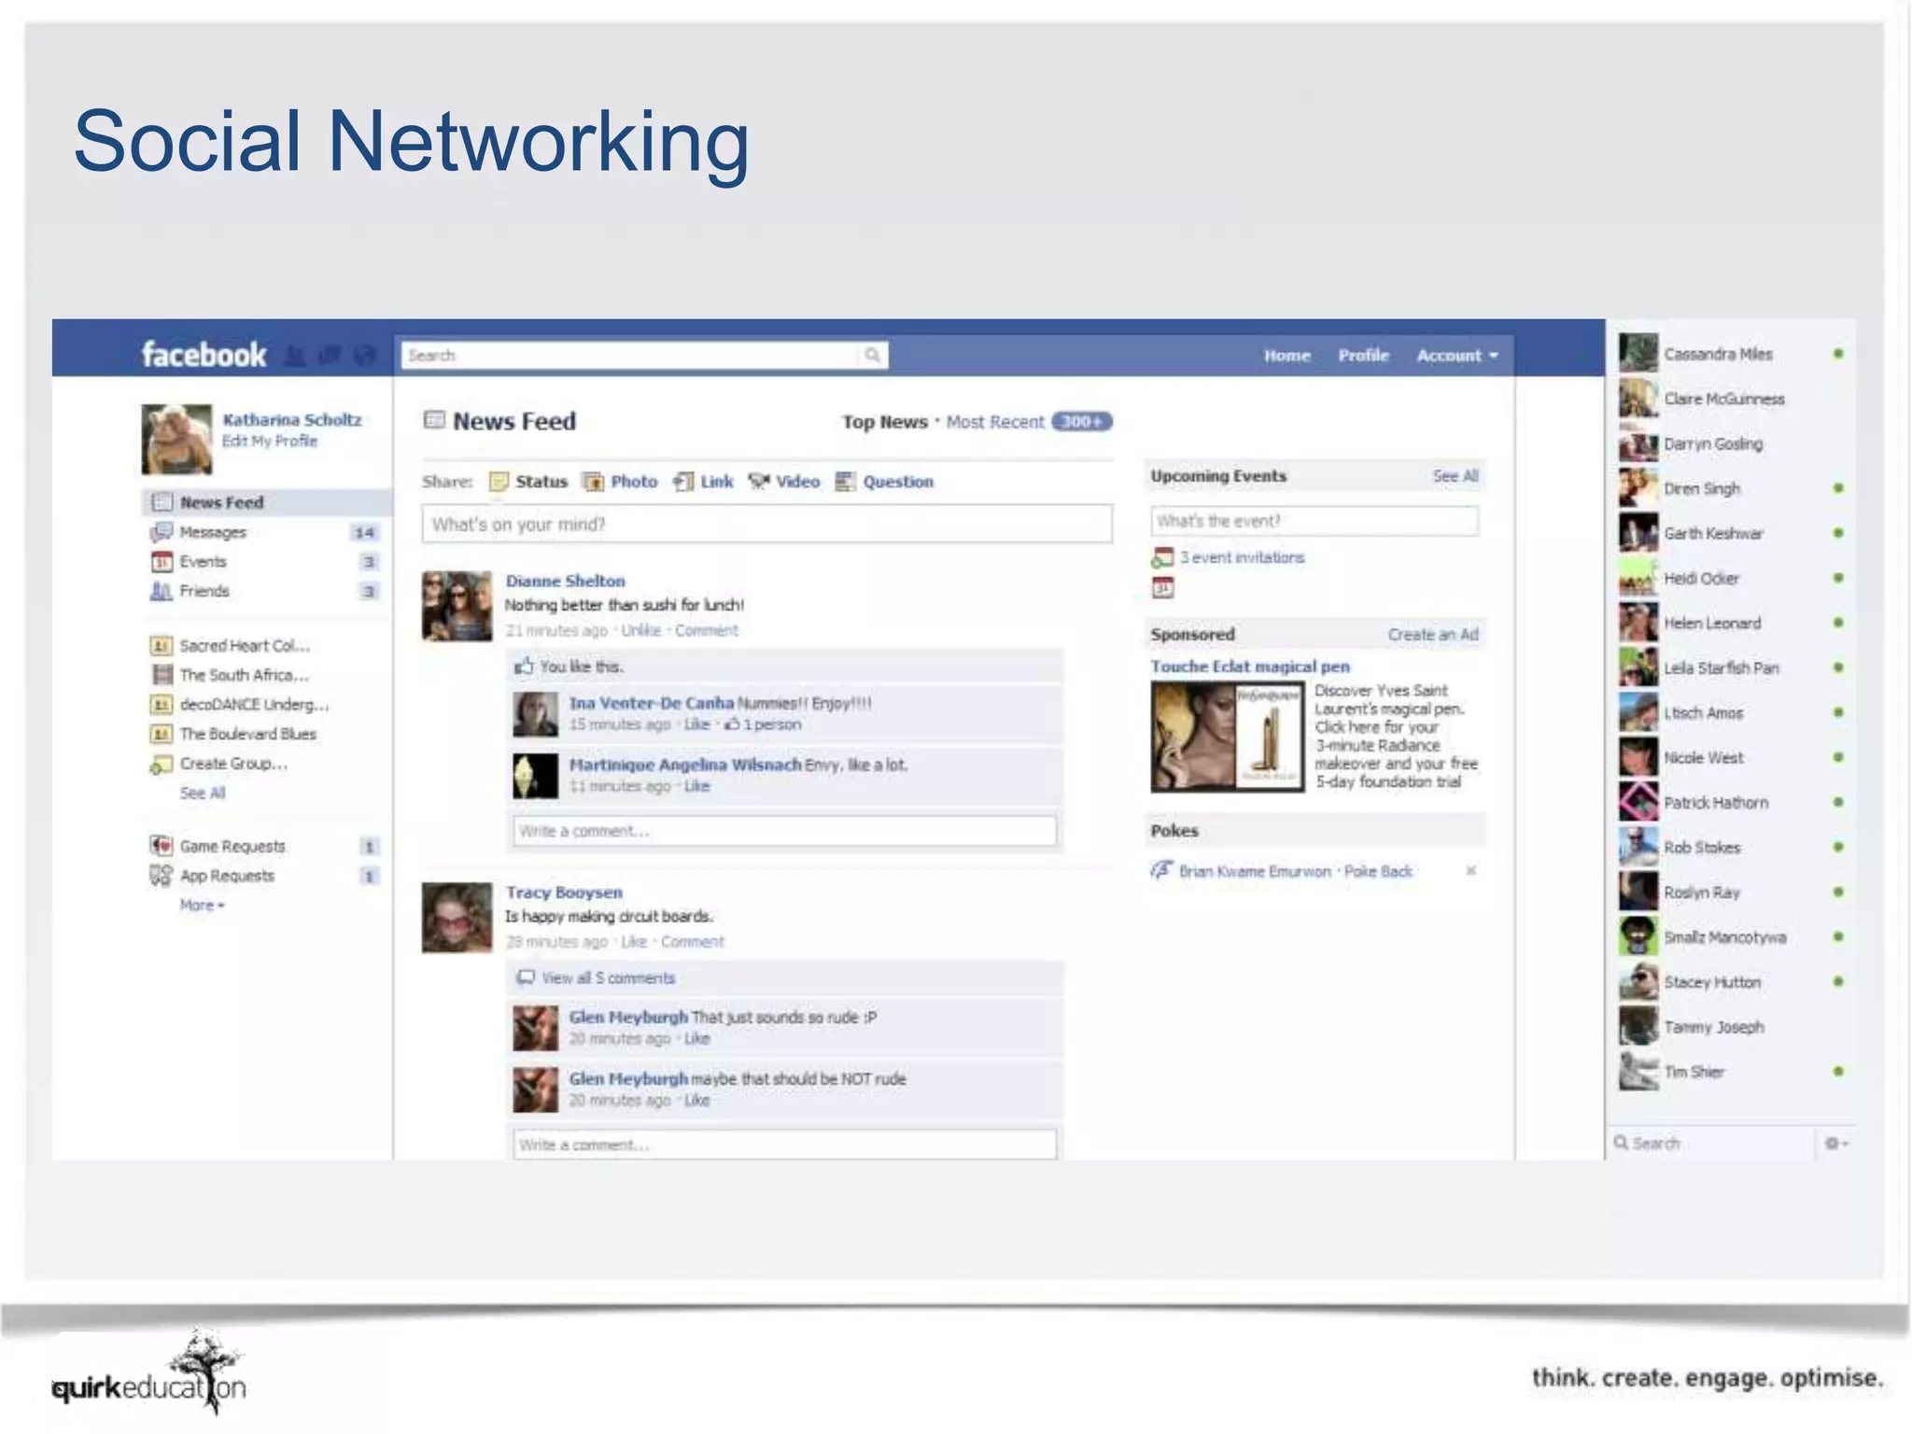Image resolution: width=1912 pixels, height=1434 pixels.
Task: Click the comment bubble icon by View all 5 comments
Action: [x=526, y=977]
